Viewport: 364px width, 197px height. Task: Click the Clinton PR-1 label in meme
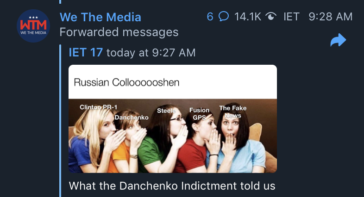pyautogui.click(x=99, y=107)
